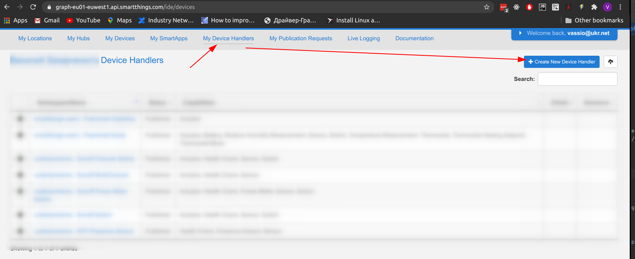Click the browser forward arrow

coord(20,7)
